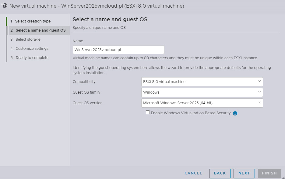This screenshot has height=179, width=285.
Task: Go to step 5 Ready to complete
Action: click(32, 58)
